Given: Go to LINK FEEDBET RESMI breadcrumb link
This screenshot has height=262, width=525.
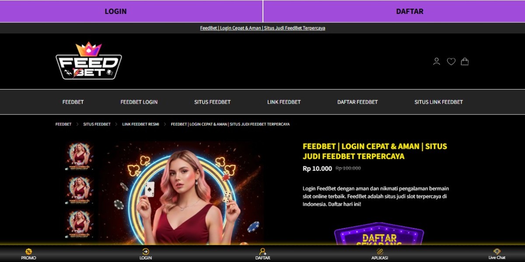Looking at the screenshot, I should pos(141,124).
